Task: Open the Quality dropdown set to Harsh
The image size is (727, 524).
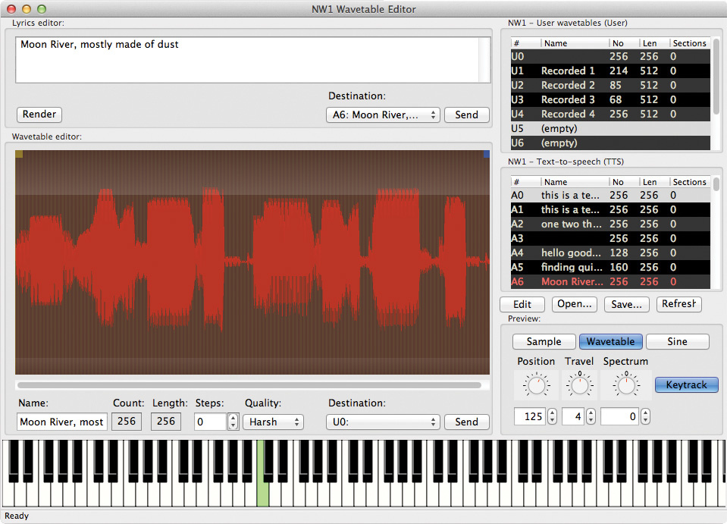Action: pyautogui.click(x=273, y=422)
